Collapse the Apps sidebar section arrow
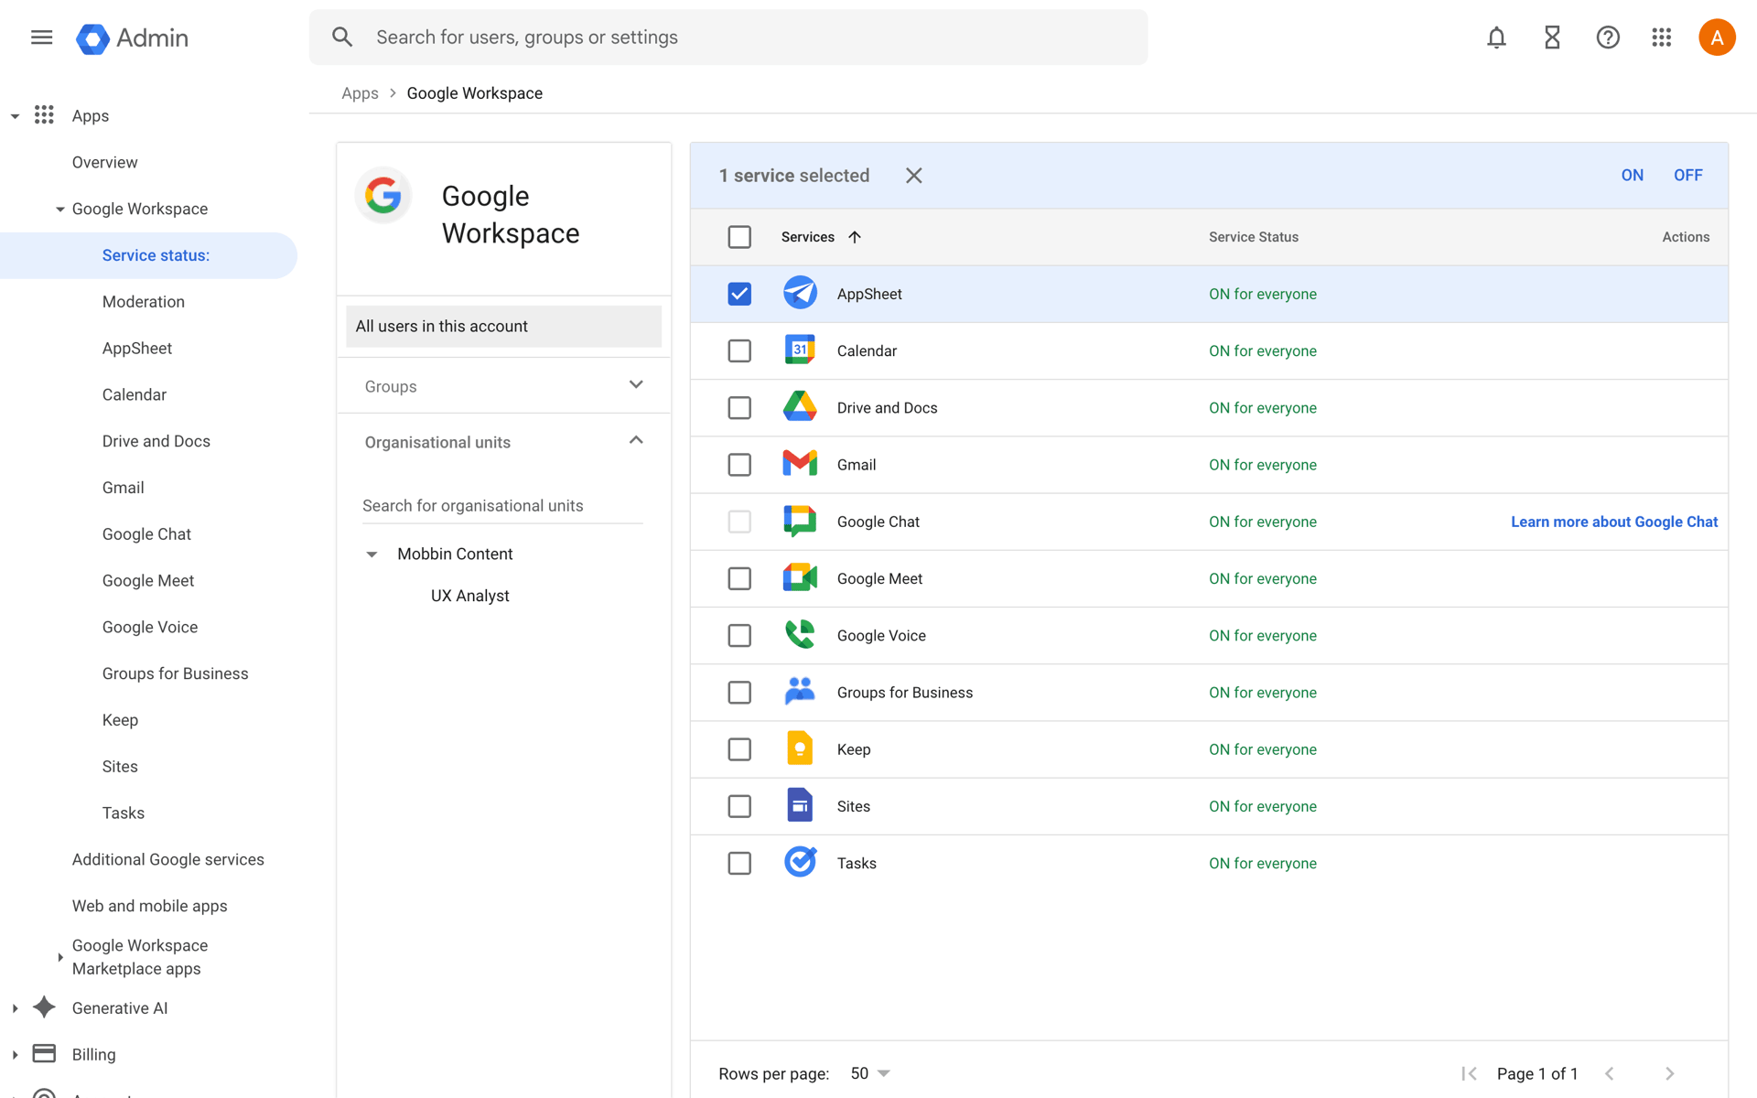The height and width of the screenshot is (1098, 1757). point(15,116)
